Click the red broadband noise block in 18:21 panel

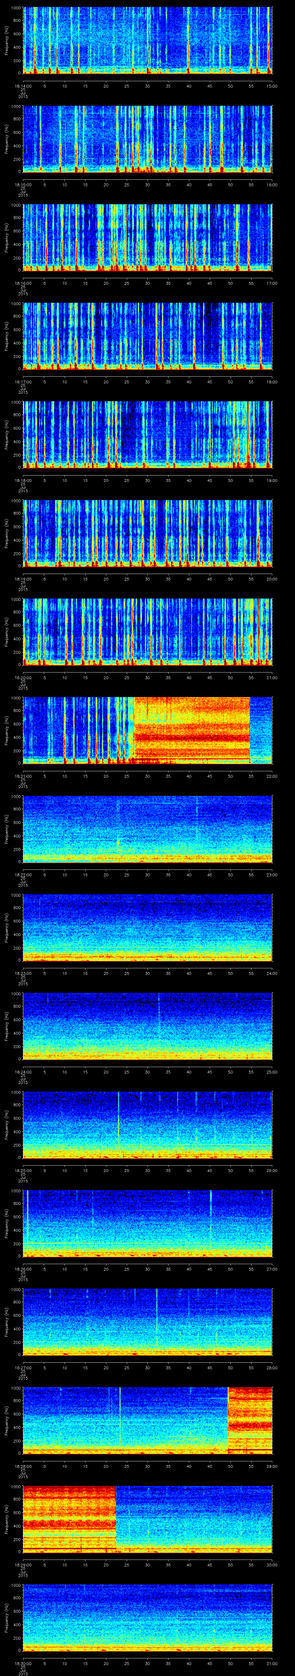coord(191,730)
